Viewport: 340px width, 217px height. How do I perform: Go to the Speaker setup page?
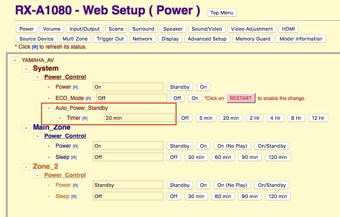point(173,29)
